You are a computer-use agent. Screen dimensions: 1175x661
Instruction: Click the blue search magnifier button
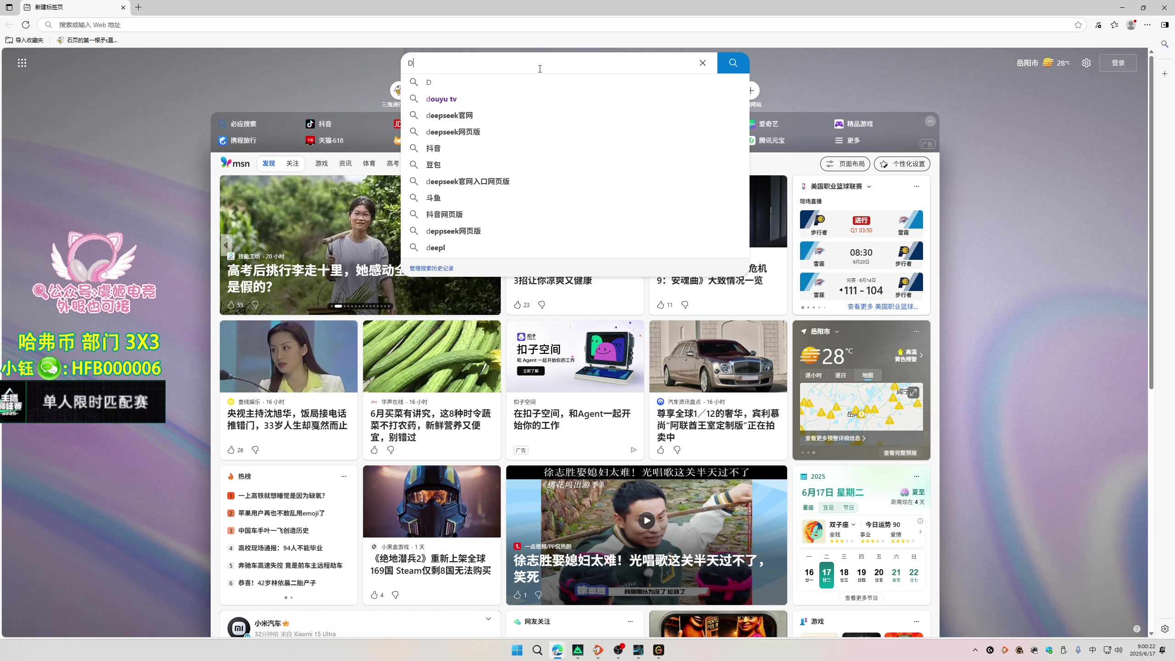[733, 63]
